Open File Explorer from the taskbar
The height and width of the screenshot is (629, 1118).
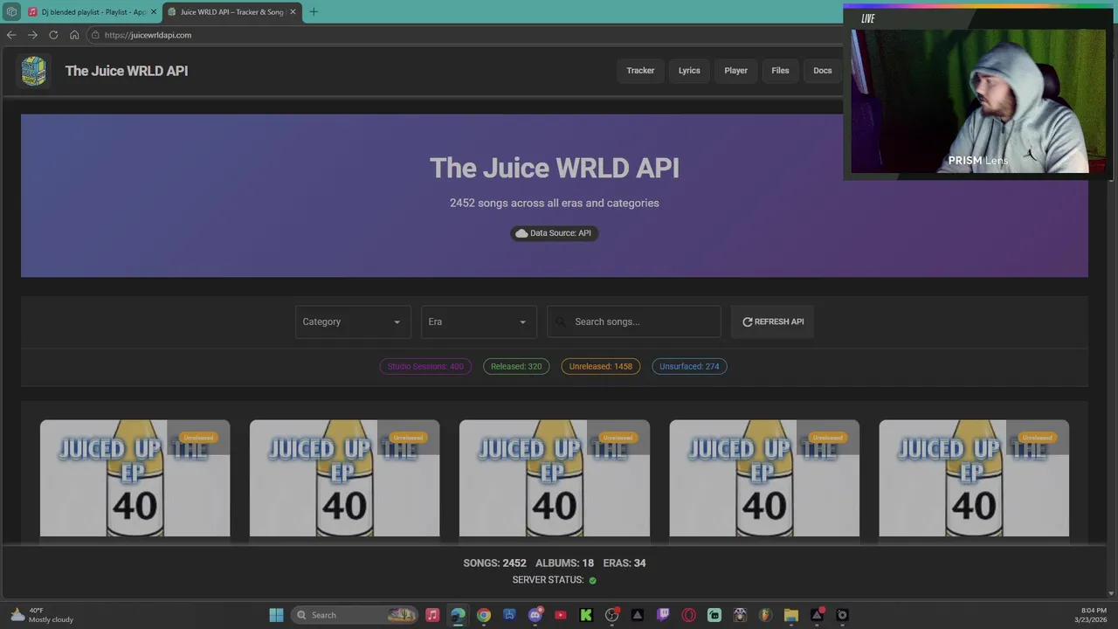click(790, 615)
